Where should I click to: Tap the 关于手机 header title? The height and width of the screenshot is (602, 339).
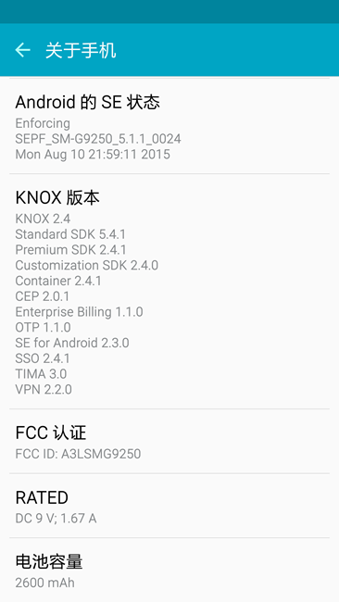(x=81, y=51)
